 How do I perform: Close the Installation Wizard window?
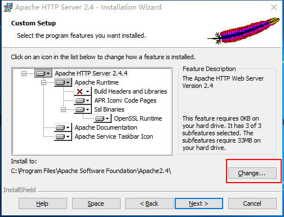tap(274, 7)
